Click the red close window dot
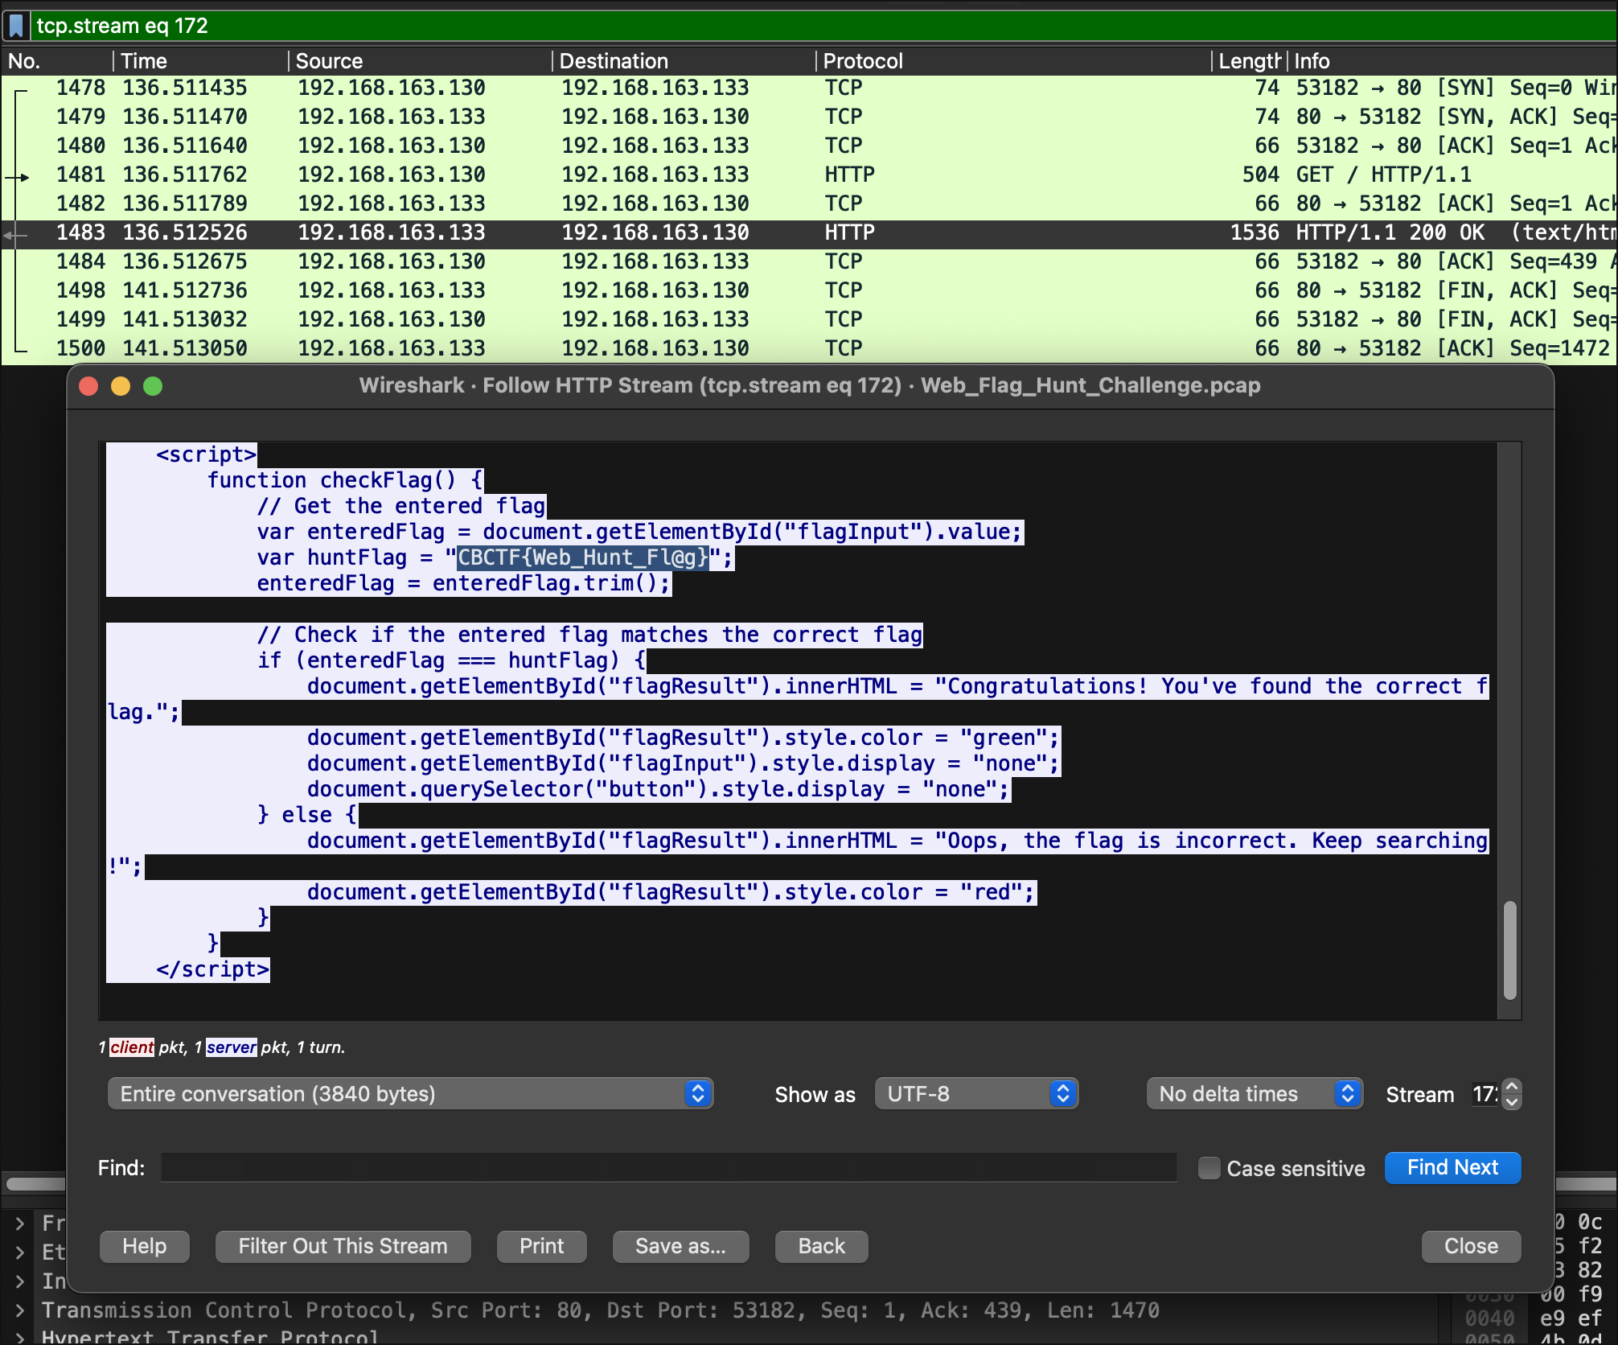The height and width of the screenshot is (1345, 1618). coord(89,386)
